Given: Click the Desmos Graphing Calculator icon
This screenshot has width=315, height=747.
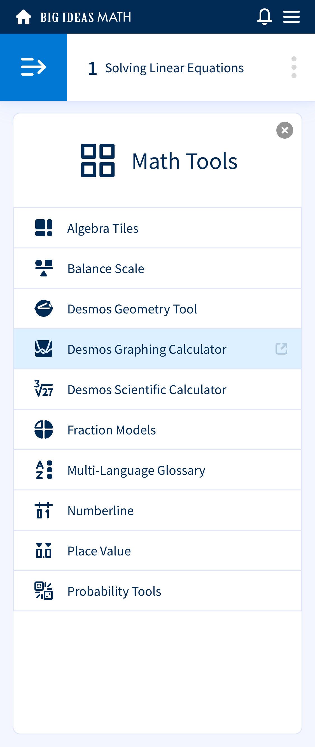Looking at the screenshot, I should pyautogui.click(x=44, y=348).
